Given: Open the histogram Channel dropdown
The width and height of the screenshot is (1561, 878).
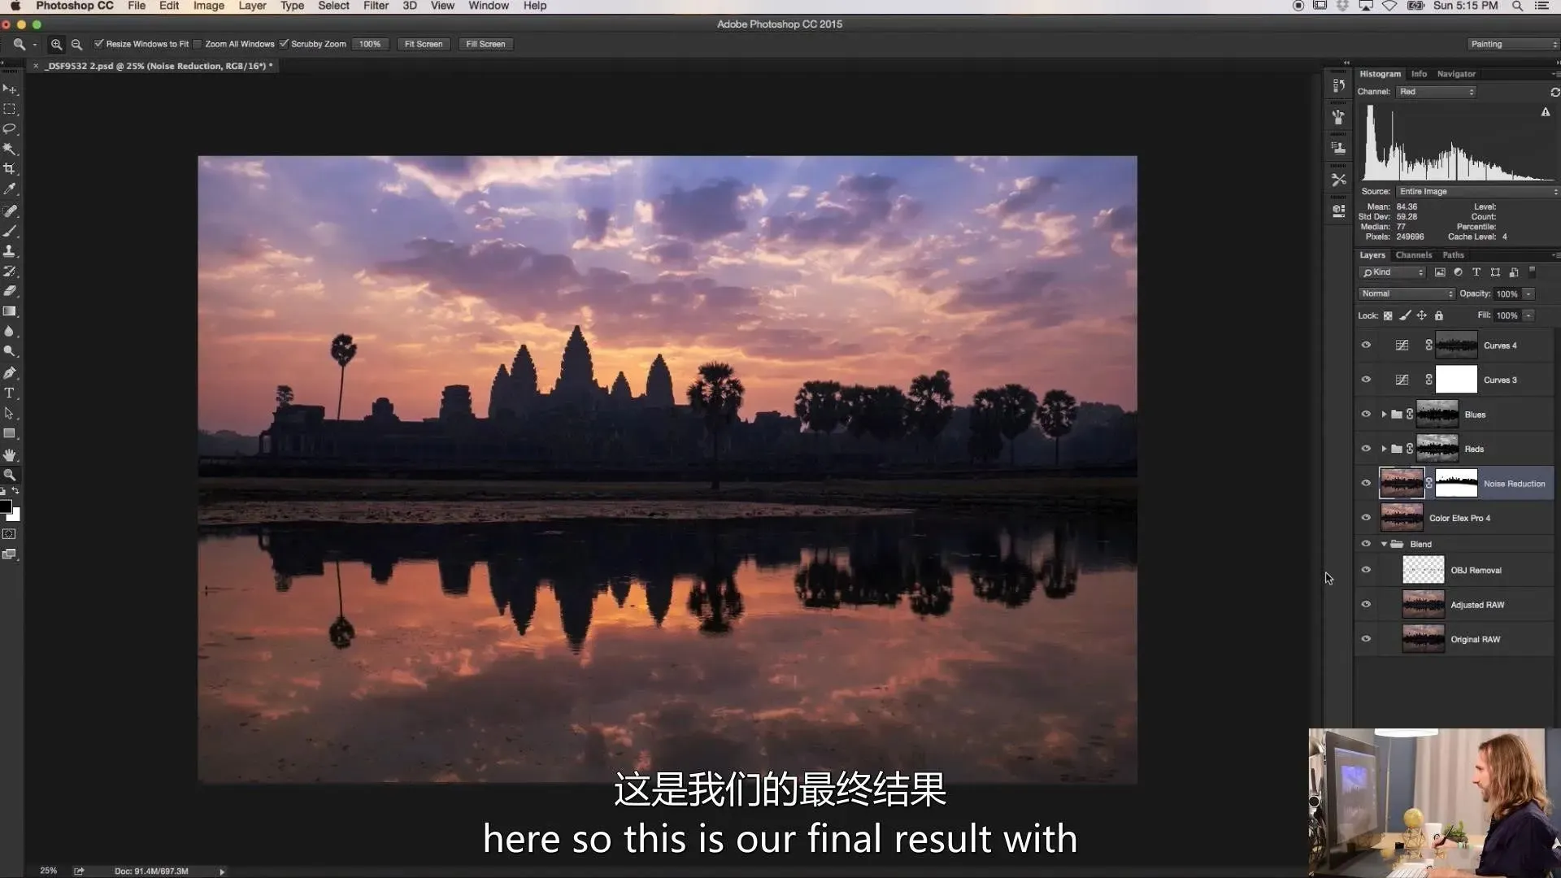Looking at the screenshot, I should (1437, 92).
